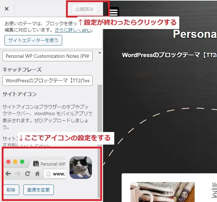
Task: Click the customizer panel scrollbar thumb
Action: [100, 141]
